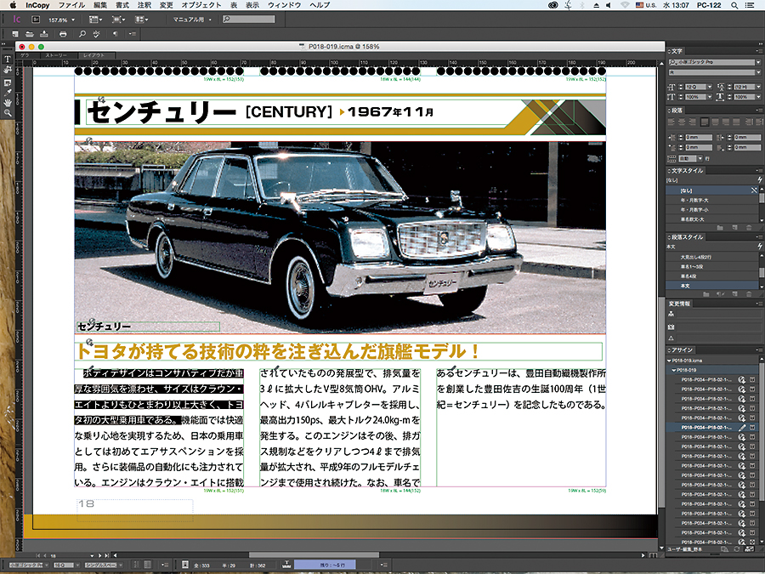Select the Zoom magnifier tool in toolbox
This screenshot has height=574, width=765.
click(8, 113)
